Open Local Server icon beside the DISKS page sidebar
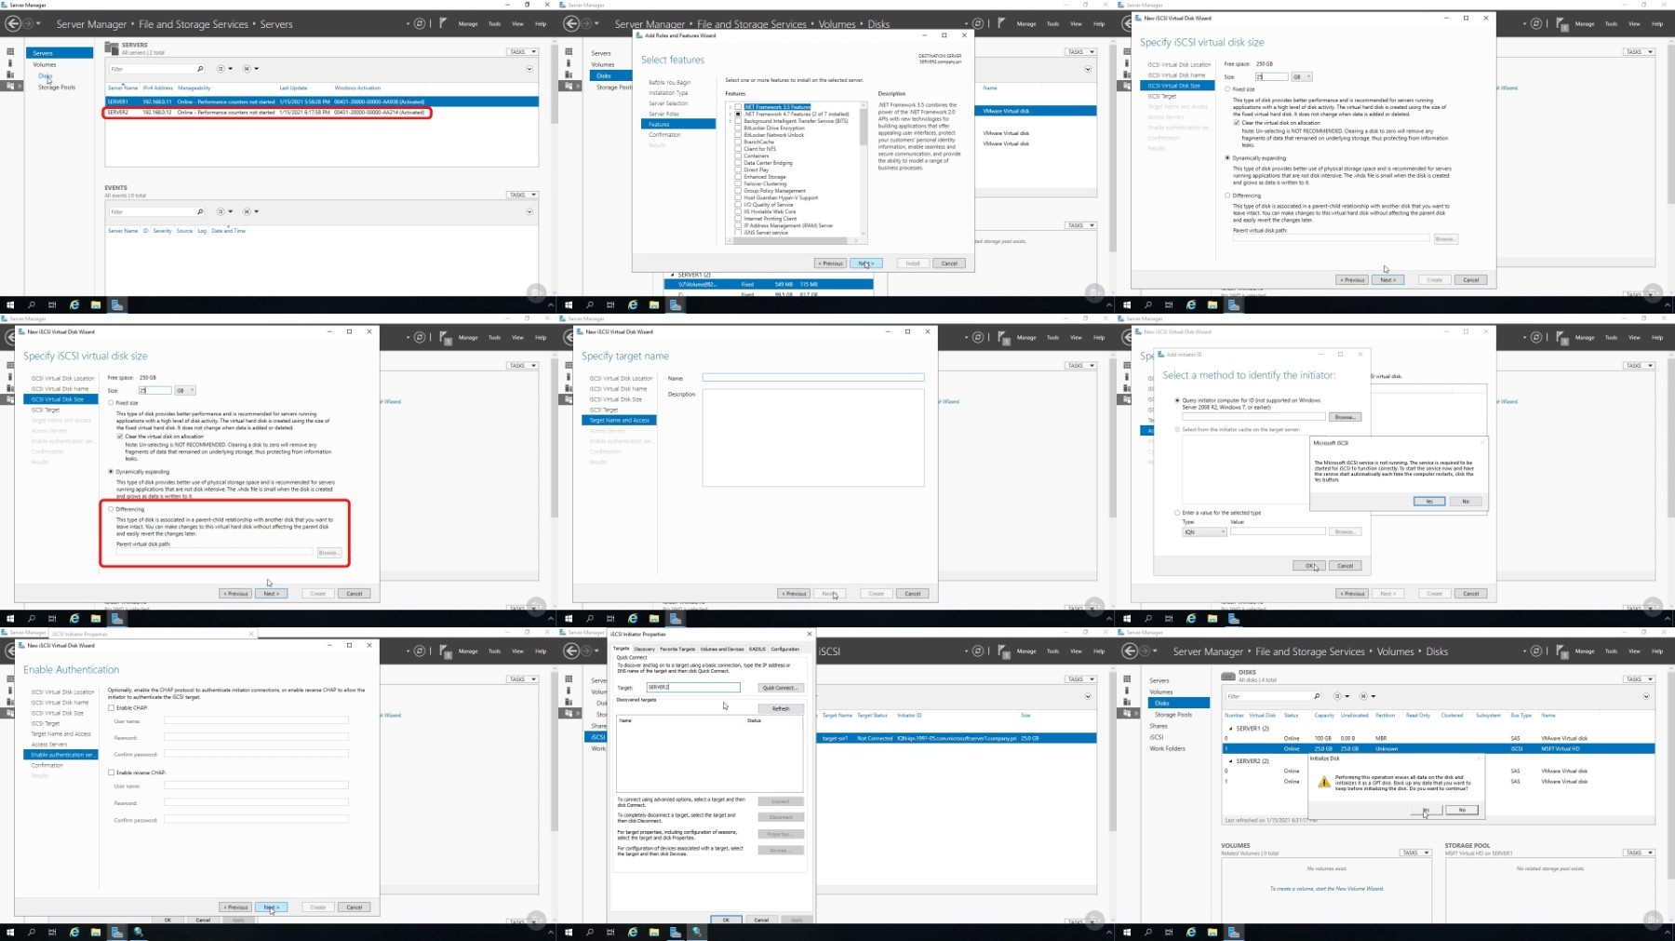The height and width of the screenshot is (941, 1675). pos(1127,691)
